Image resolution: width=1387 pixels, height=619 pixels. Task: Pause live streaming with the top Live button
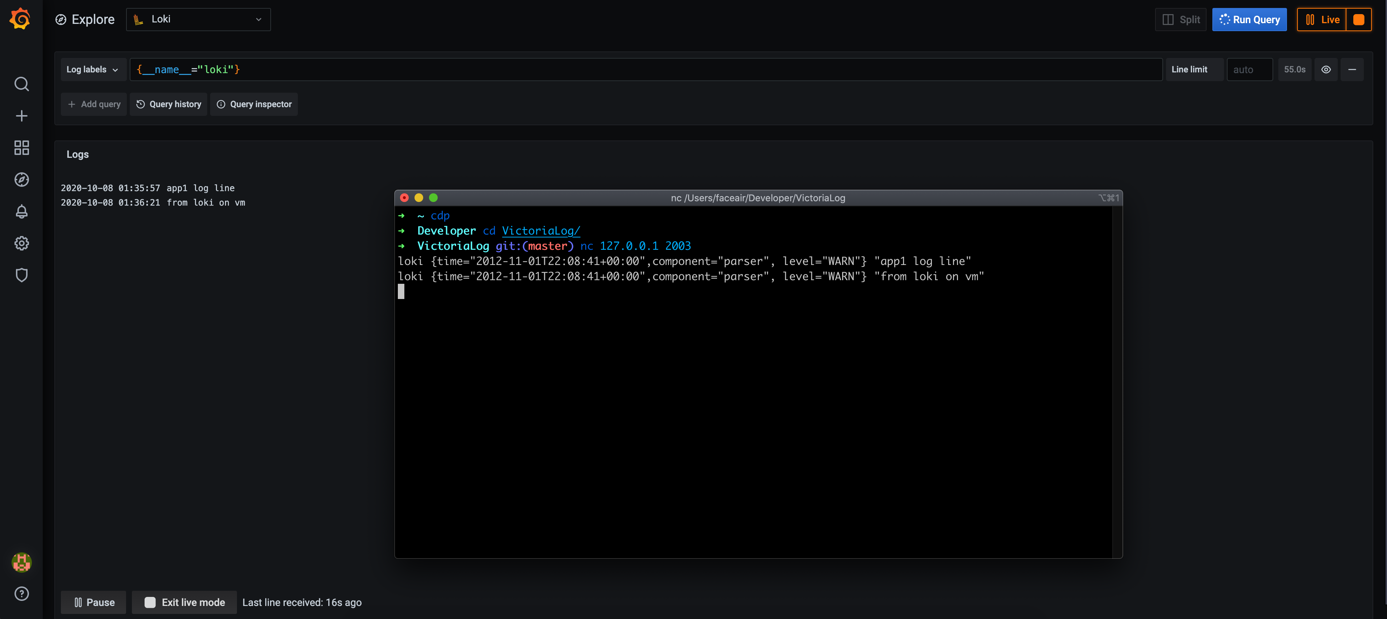[1321, 20]
